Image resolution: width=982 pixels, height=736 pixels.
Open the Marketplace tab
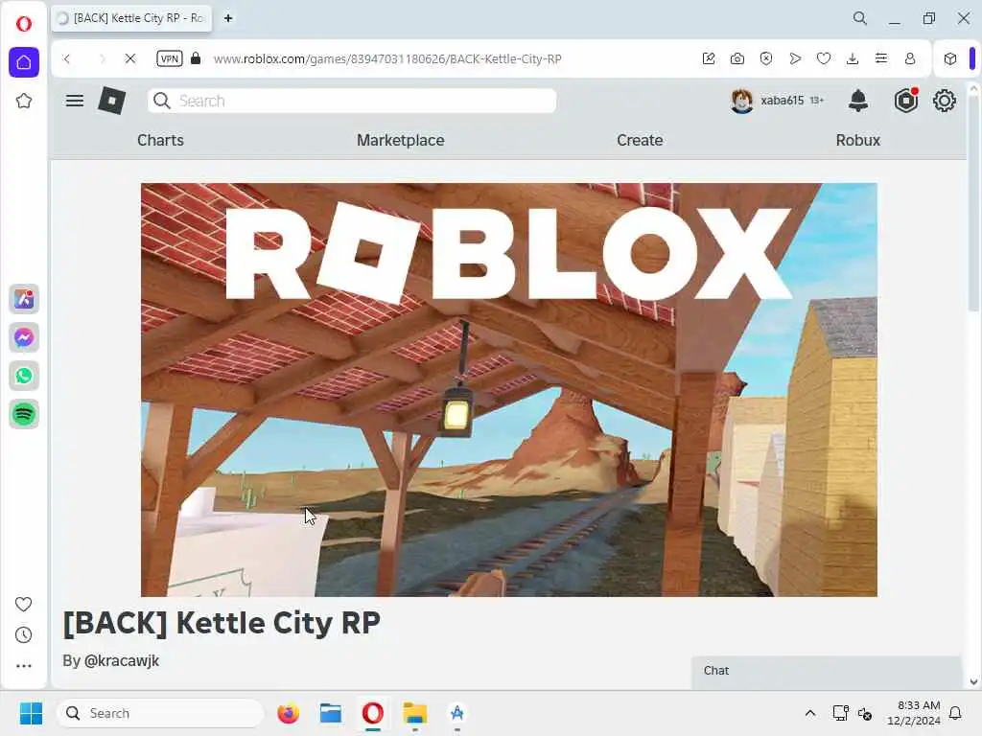pyautogui.click(x=400, y=140)
